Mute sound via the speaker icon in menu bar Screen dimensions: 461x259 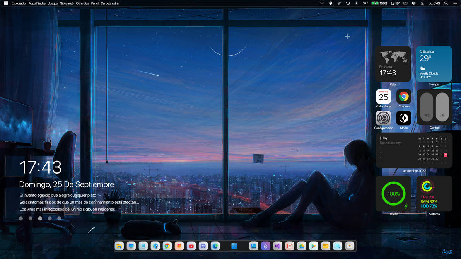click(414, 3)
